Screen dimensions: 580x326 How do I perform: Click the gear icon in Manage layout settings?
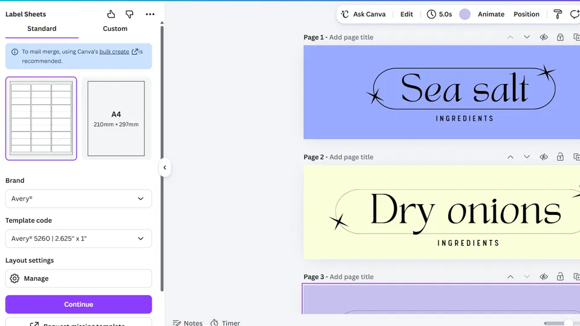pyautogui.click(x=14, y=278)
